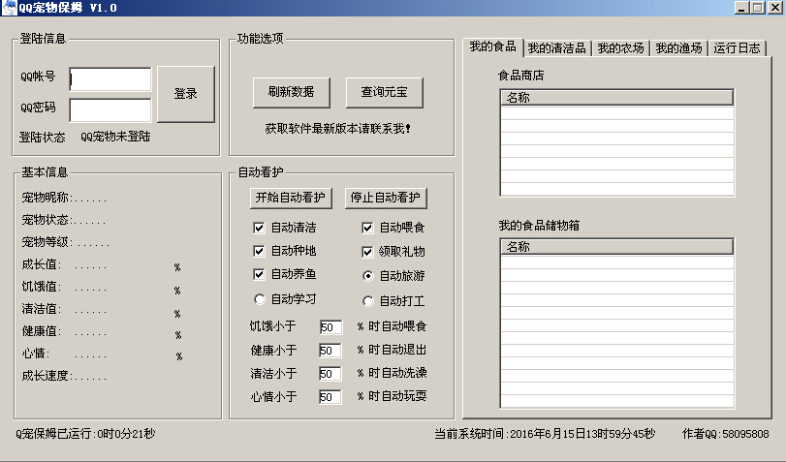Open the 我的农场 tab
Image resolution: width=786 pixels, height=462 pixels.
[620, 48]
